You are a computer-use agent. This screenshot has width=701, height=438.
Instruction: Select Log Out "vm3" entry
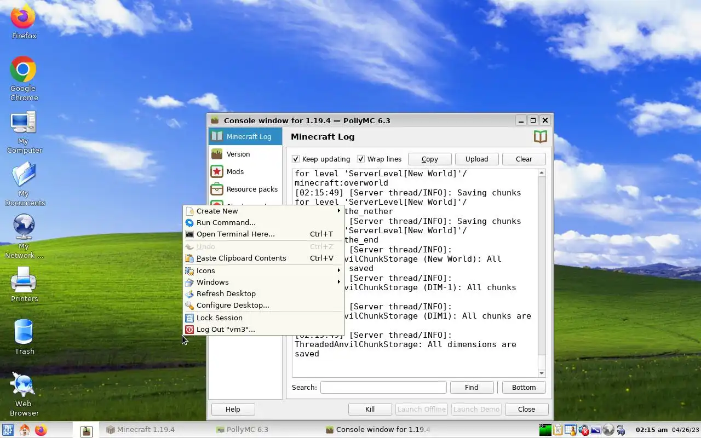click(x=263, y=329)
